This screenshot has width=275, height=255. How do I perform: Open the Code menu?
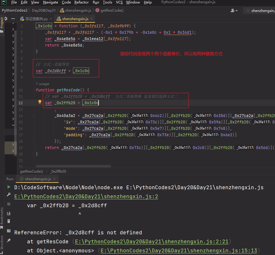(x=66, y=2)
